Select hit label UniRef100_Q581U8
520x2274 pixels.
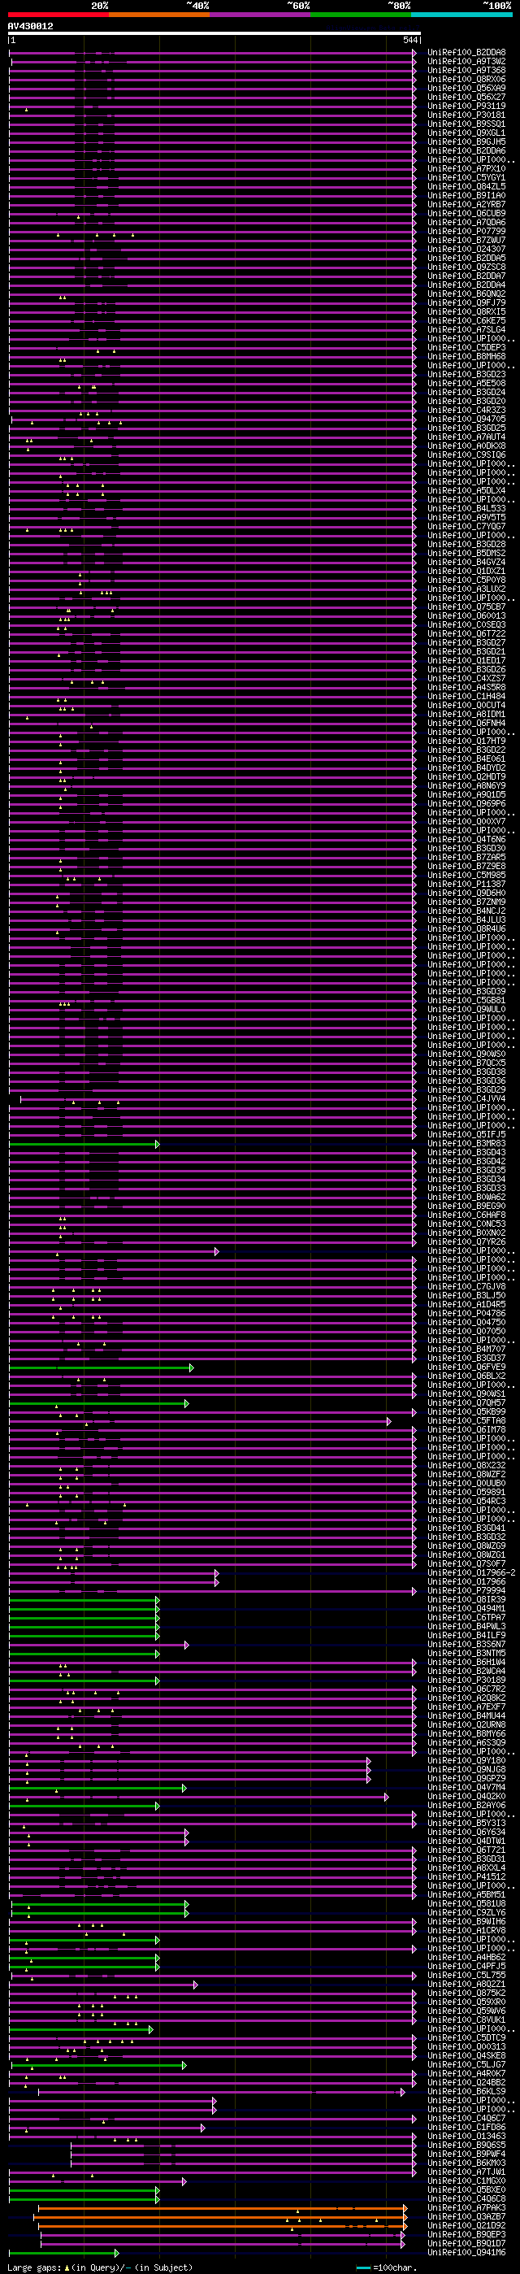point(466,1904)
